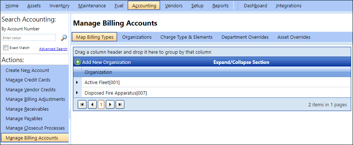353x145 pixels.
Task: Toggle the Exact Match checkbox
Action: click(5, 47)
